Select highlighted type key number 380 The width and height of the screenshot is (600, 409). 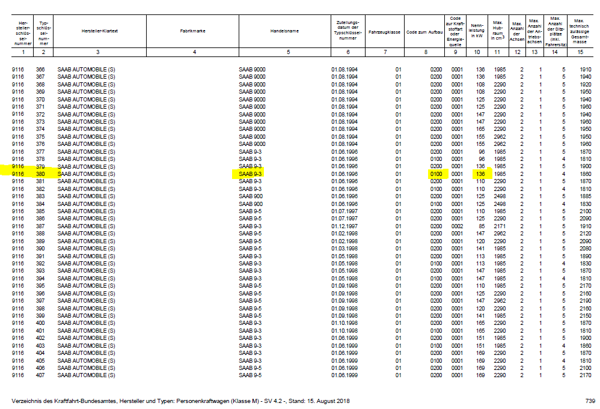(x=40, y=174)
